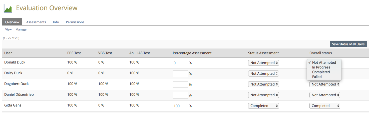This screenshot has height=113, width=371.
Task: Go to the Permissions tab
Action: coord(75,22)
